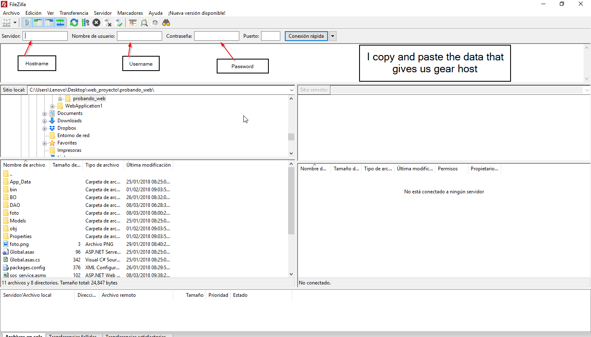This screenshot has height=337, width=591.
Task: Open ¡Nueva versión disponible! menu
Action: tap(197, 13)
